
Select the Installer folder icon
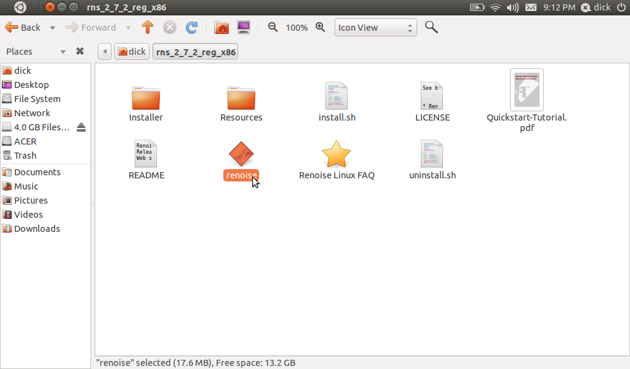pos(146,98)
